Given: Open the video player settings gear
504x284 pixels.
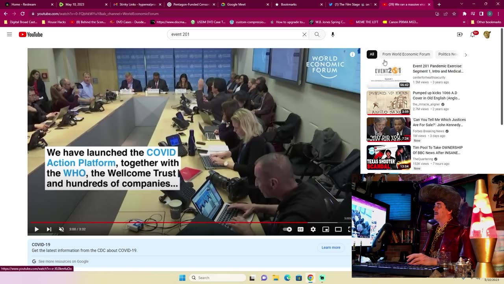Looking at the screenshot, I should coord(313,229).
